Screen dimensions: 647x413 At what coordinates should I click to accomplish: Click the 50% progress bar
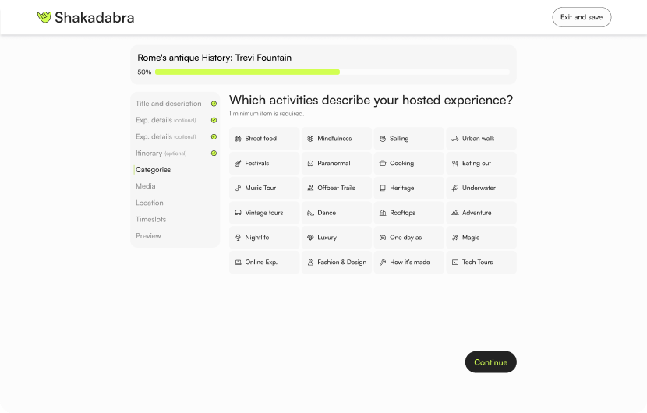click(x=331, y=72)
